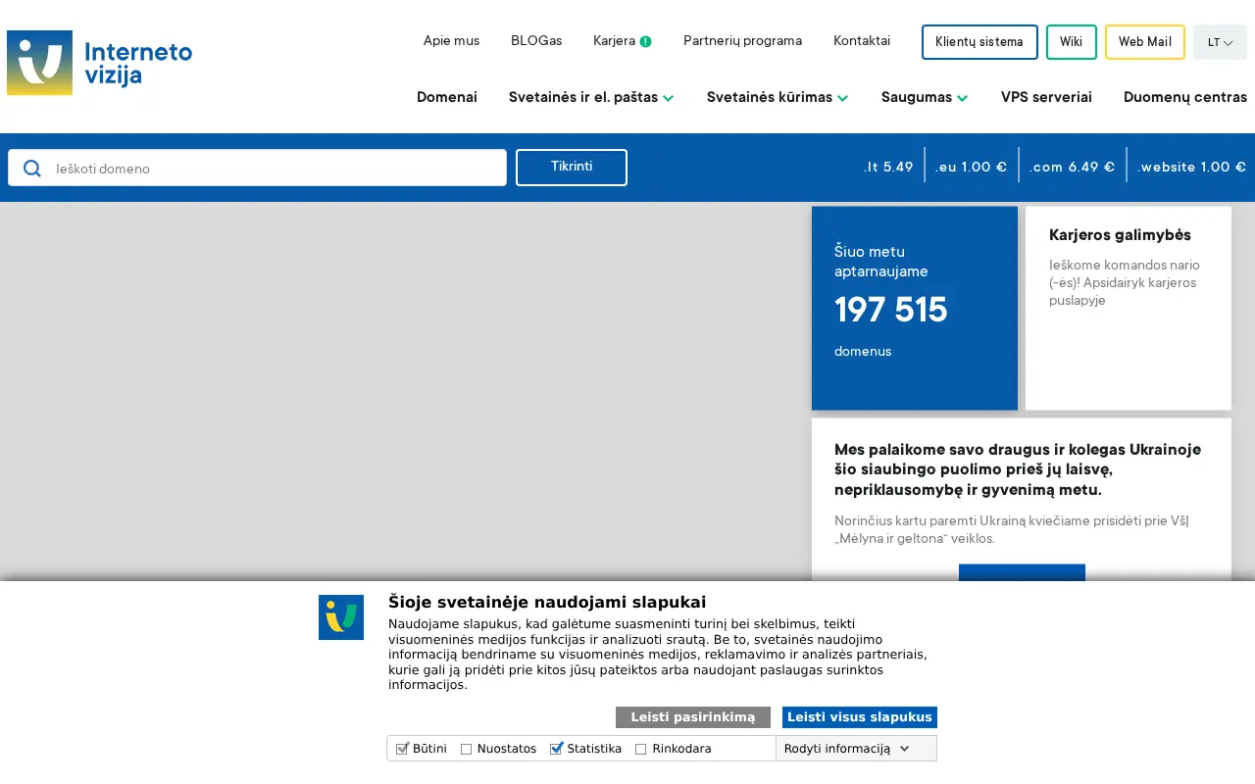Open the Karjeros galimybės card
1255x784 pixels.
point(1129,308)
